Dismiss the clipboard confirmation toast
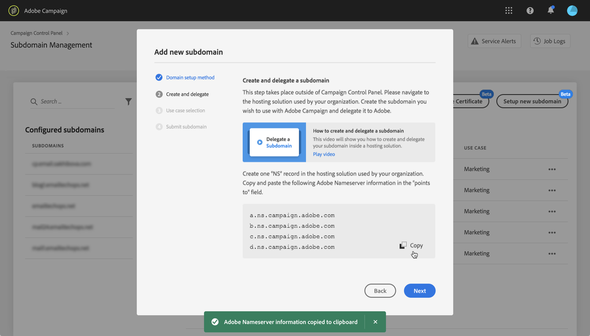The height and width of the screenshot is (336, 590). 375,322
